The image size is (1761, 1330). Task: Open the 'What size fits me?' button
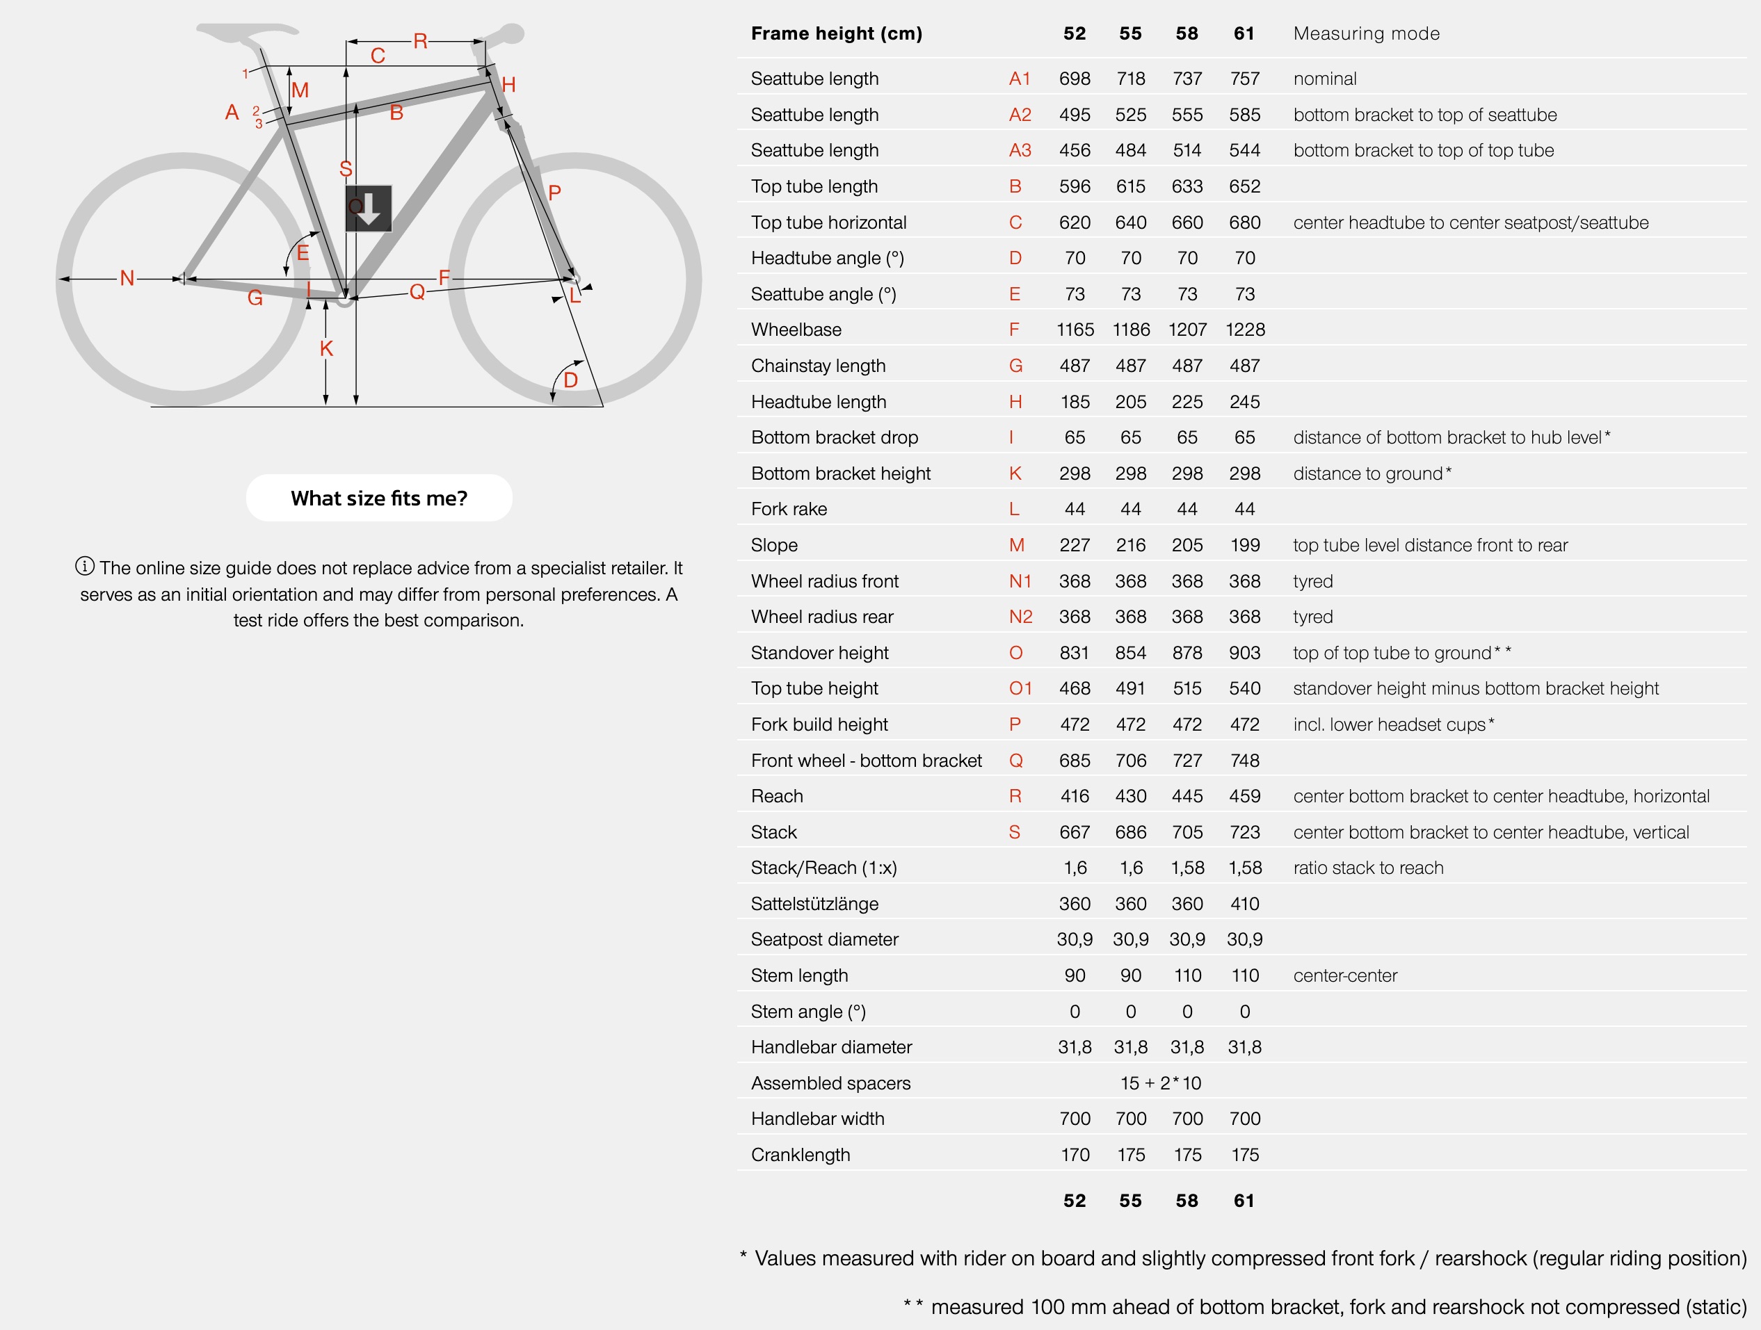coord(379,498)
